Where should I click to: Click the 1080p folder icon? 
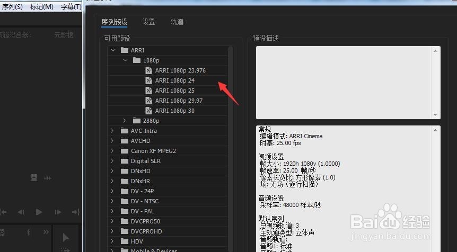coord(137,60)
